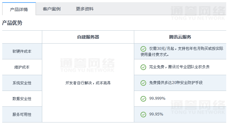Click the 99.95% availability value
This screenshot has height=125, width=230.
click(x=156, y=114)
